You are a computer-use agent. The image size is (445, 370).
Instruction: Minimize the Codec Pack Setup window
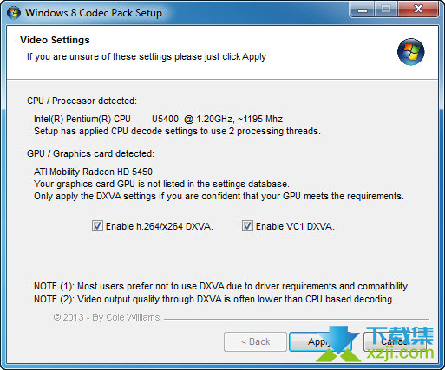tap(363, 10)
